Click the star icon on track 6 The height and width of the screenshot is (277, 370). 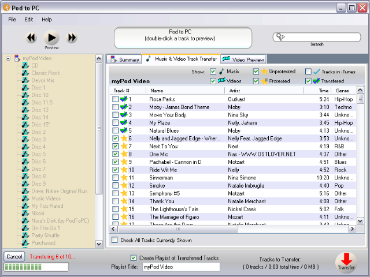tap(124, 138)
